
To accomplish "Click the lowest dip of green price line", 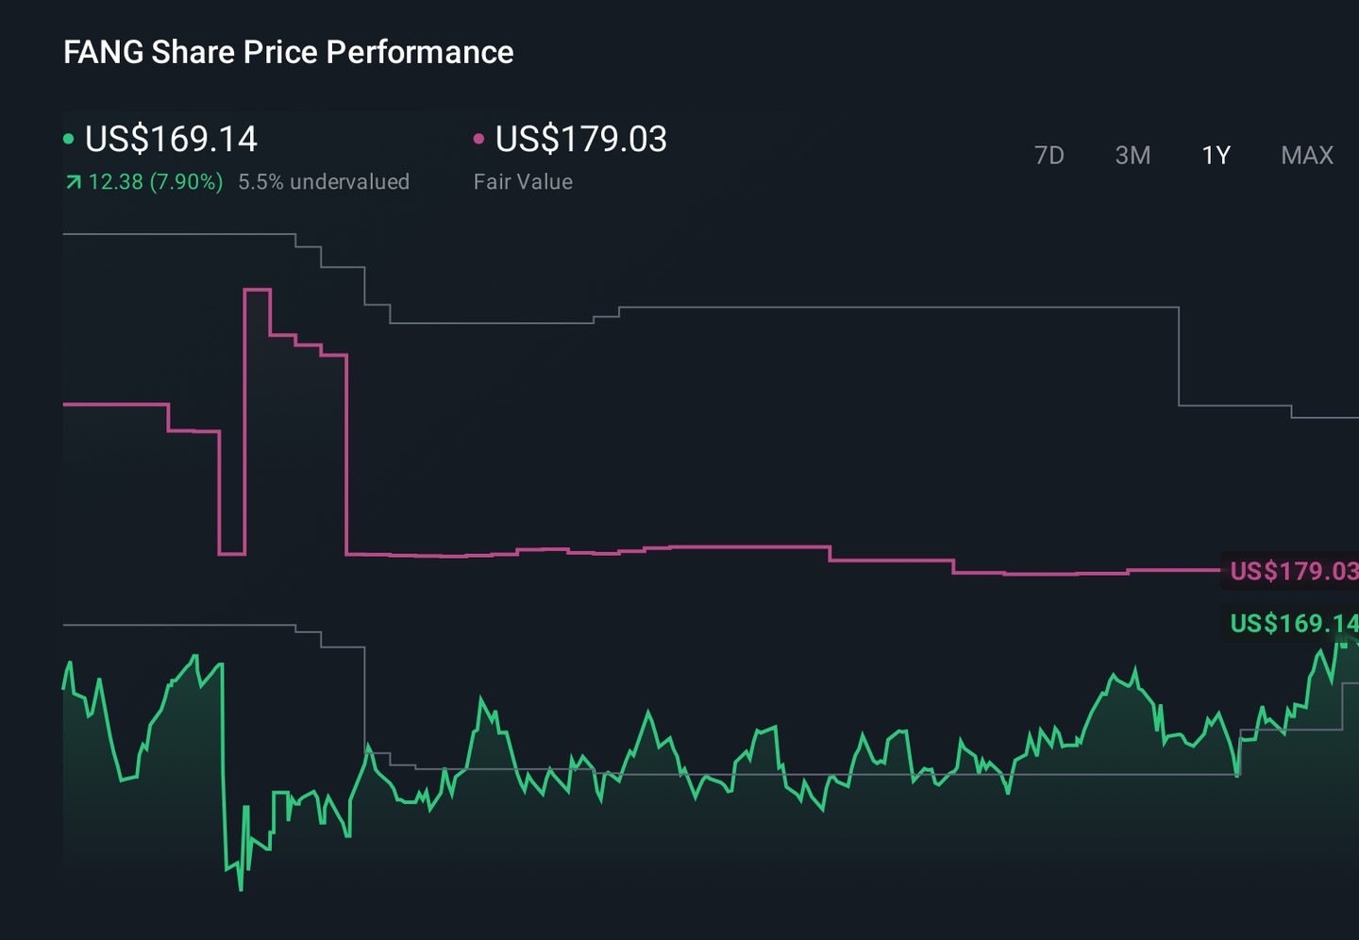I will coord(241,887).
